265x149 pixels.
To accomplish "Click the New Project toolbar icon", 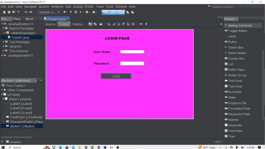I will [9, 12].
